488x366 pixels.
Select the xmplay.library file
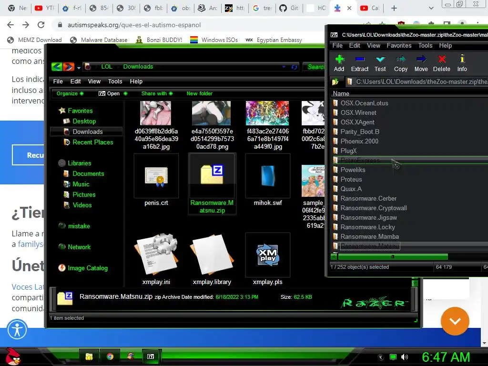pyautogui.click(x=212, y=259)
